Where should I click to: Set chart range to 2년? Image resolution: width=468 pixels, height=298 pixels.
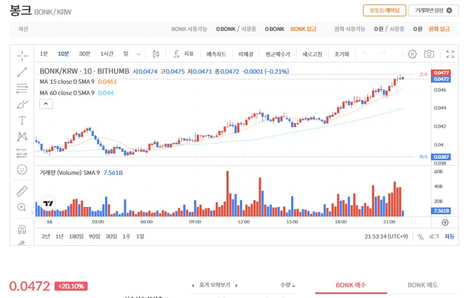click(46, 237)
